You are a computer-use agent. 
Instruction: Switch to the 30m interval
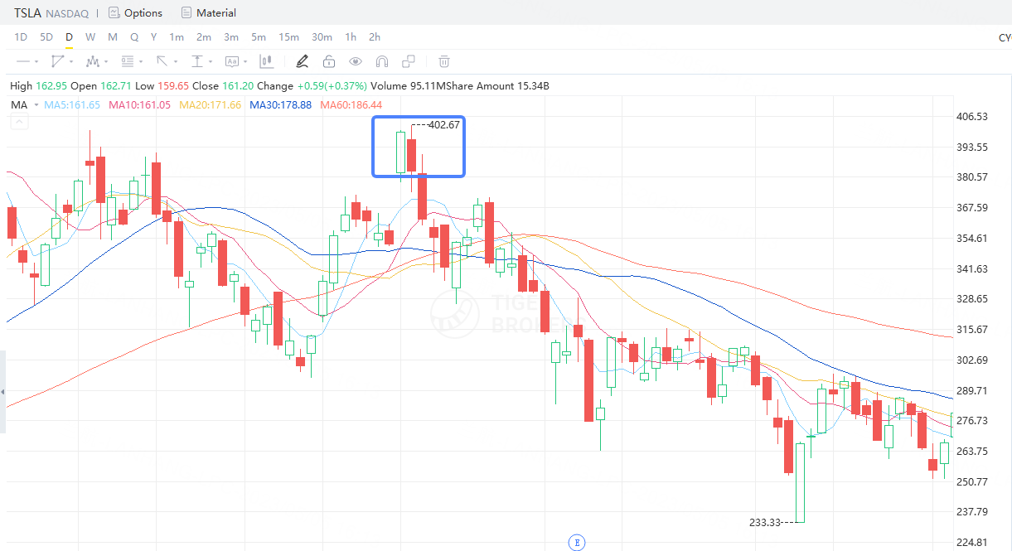[322, 37]
